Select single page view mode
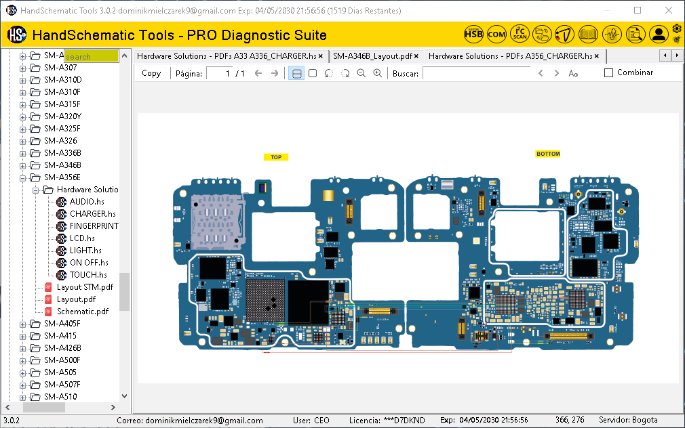The height and width of the screenshot is (428, 685). click(313, 73)
